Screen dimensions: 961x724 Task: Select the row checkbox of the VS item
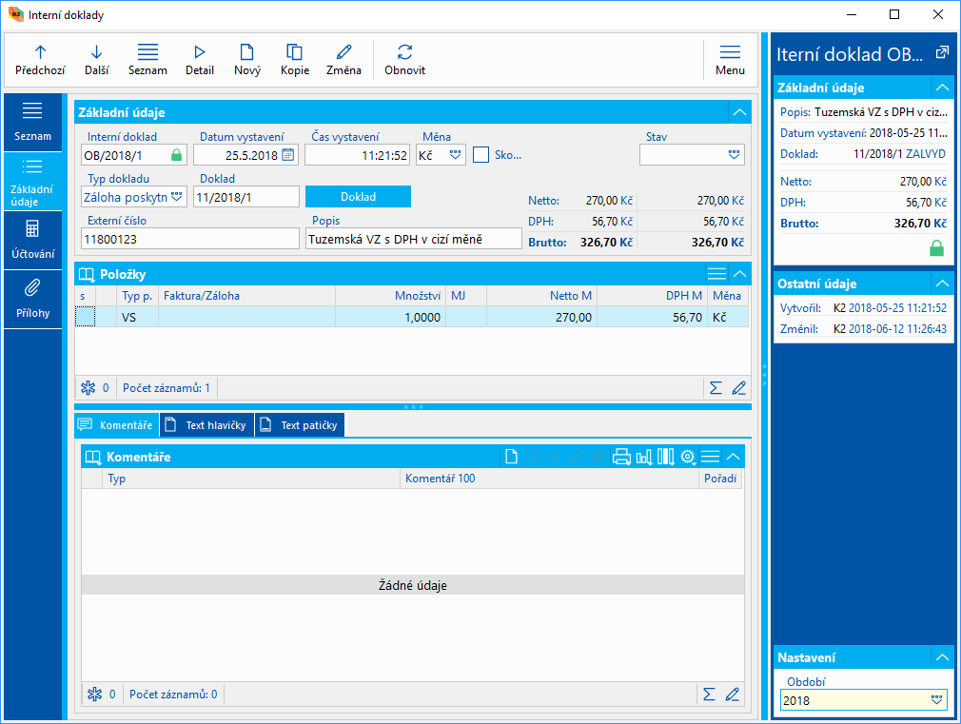pyautogui.click(x=86, y=317)
